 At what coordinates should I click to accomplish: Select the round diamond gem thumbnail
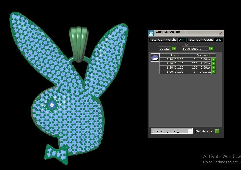point(155,57)
